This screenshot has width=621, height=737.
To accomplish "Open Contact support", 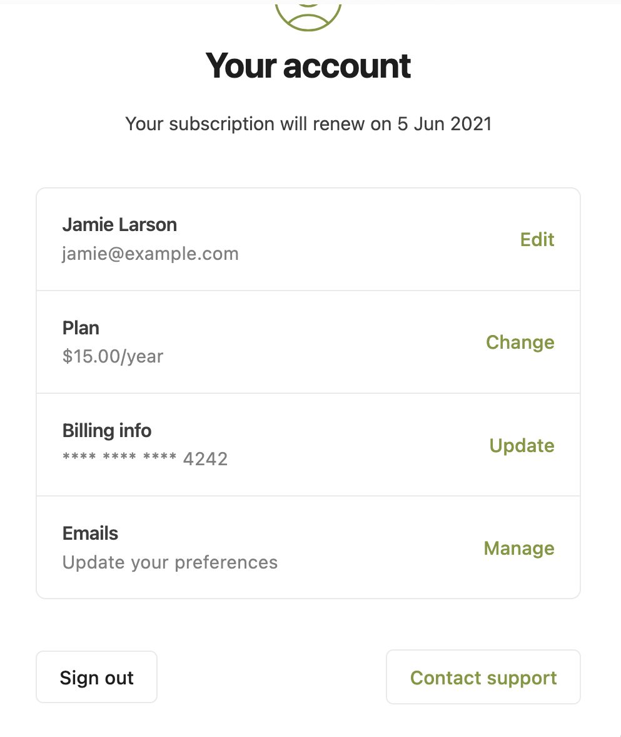I will [483, 678].
